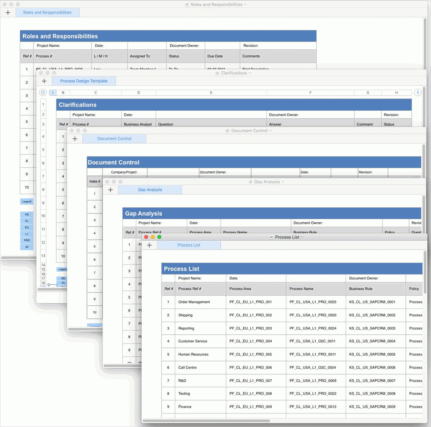The image size is (431, 427).
Task: Select column F header in Clarifications window
Action: 310,93
